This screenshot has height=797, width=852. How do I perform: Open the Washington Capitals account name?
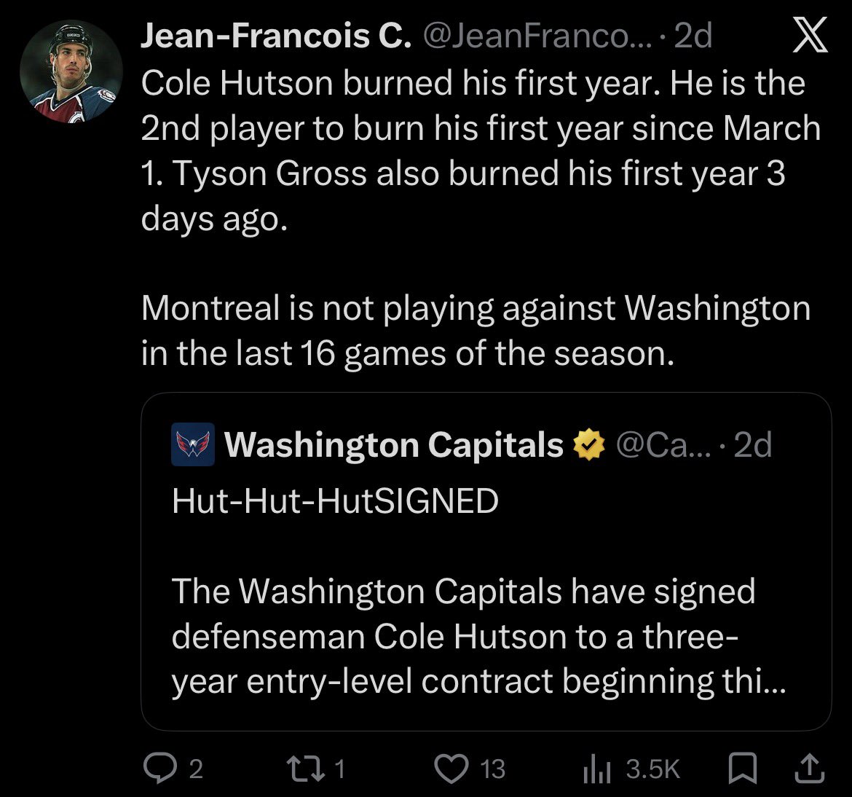coord(394,444)
